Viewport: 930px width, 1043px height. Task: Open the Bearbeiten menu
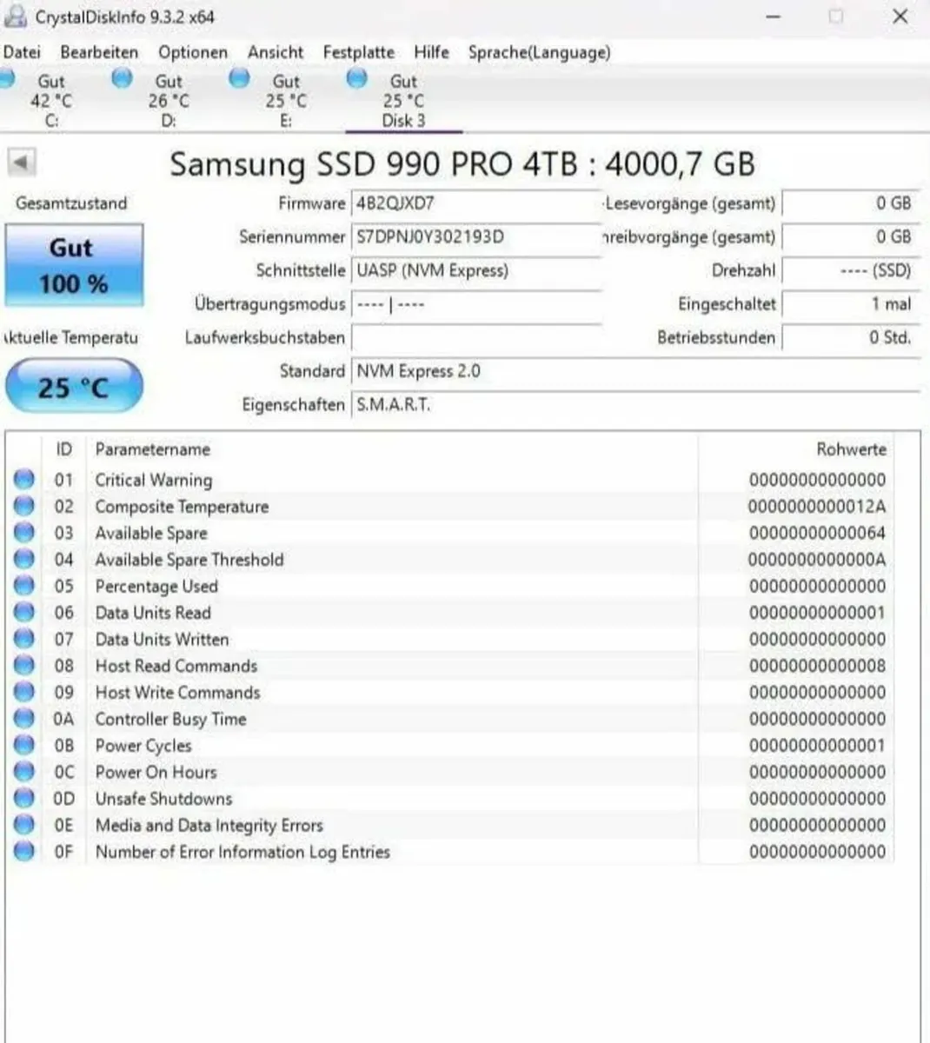[99, 52]
